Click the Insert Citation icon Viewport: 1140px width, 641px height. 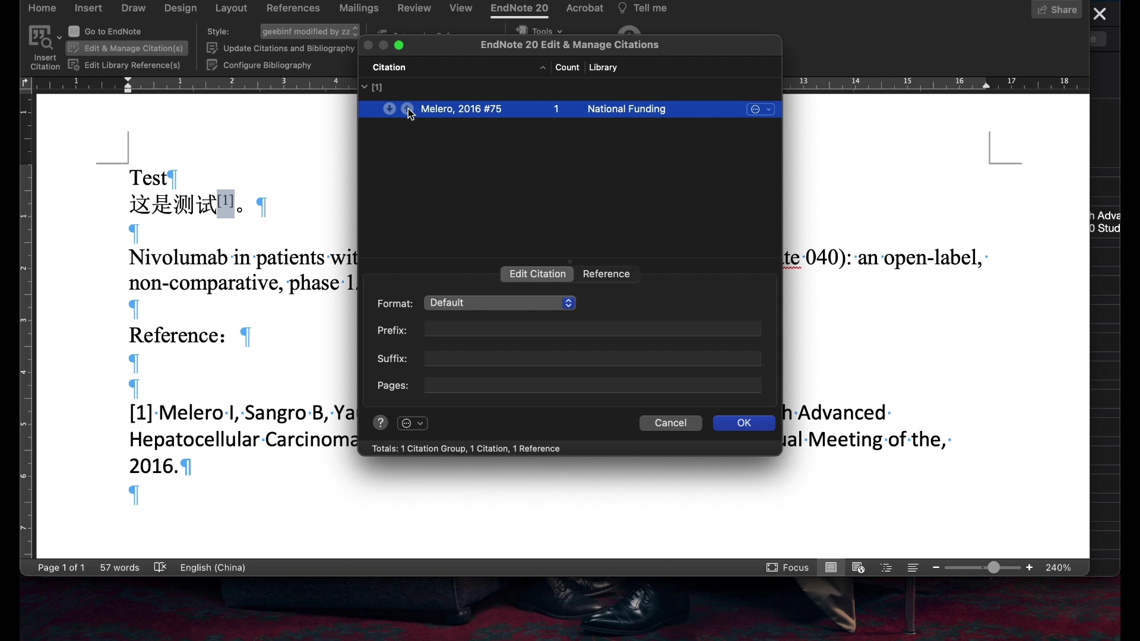pyautogui.click(x=40, y=37)
